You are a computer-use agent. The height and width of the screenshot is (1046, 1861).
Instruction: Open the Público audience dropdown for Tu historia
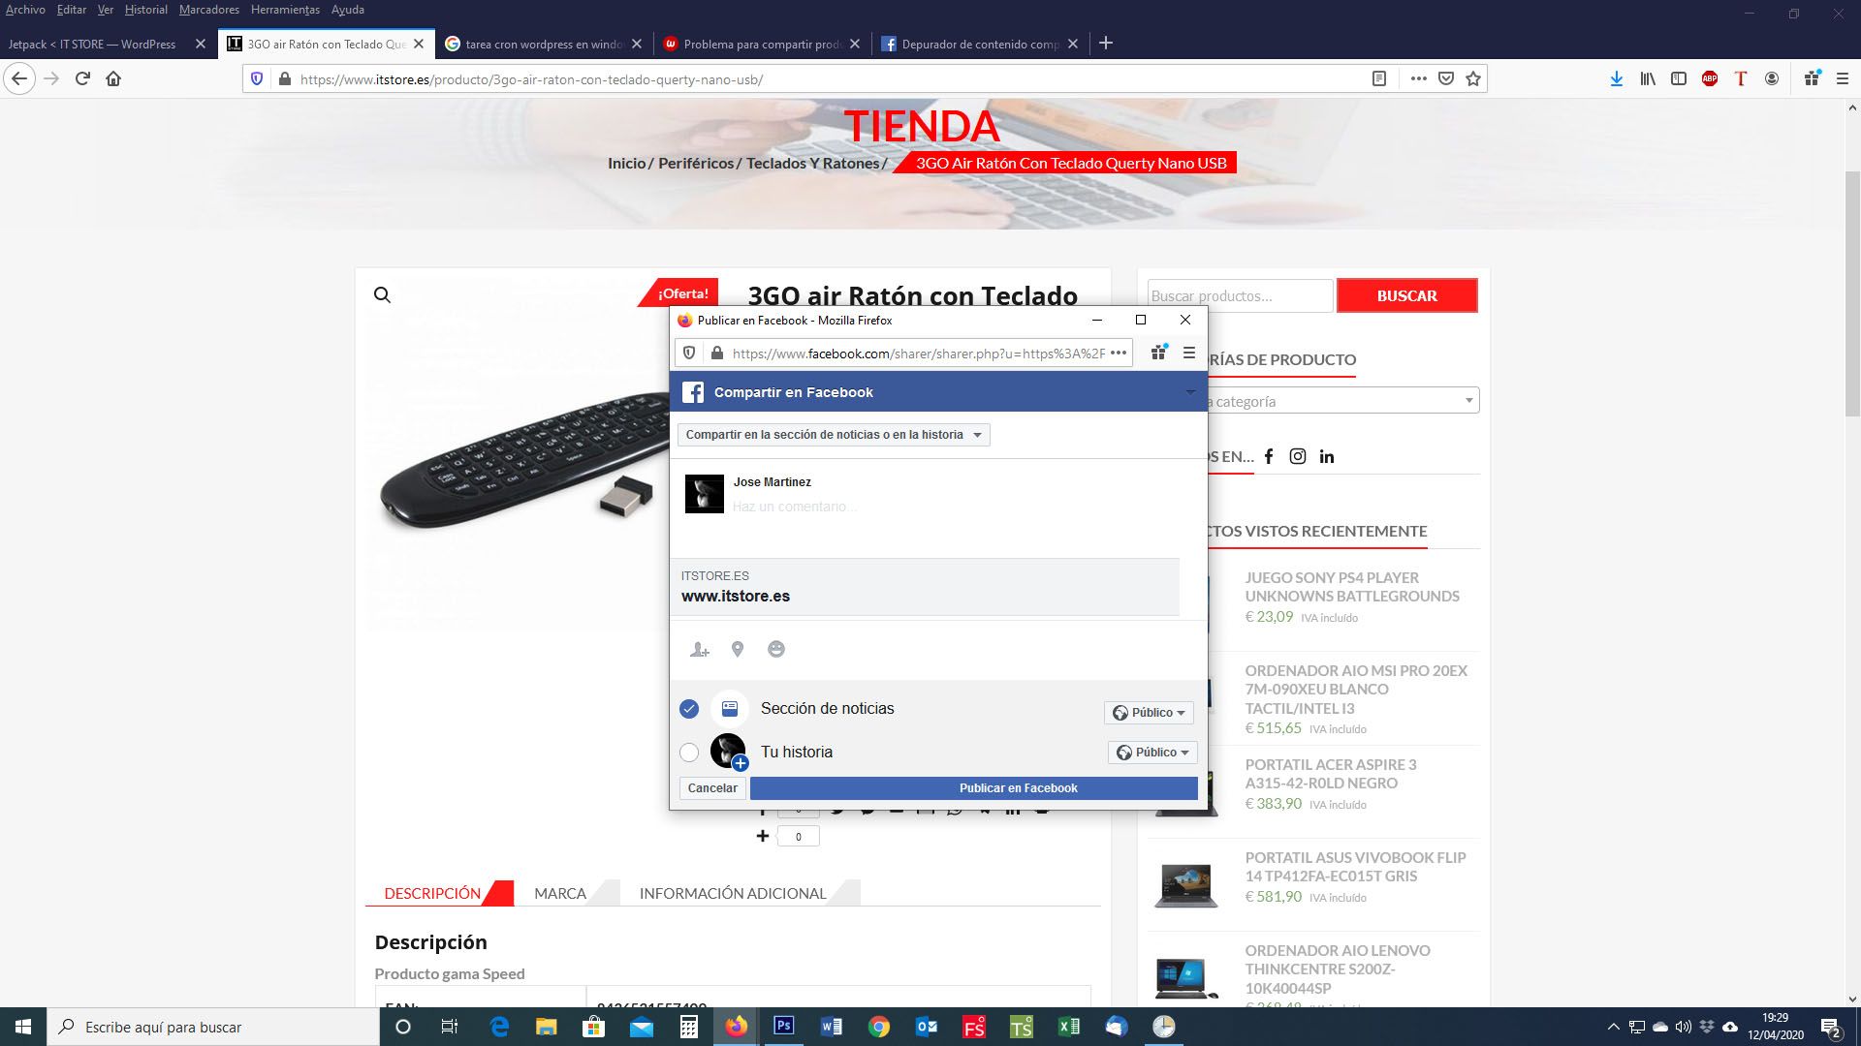pyautogui.click(x=1152, y=753)
